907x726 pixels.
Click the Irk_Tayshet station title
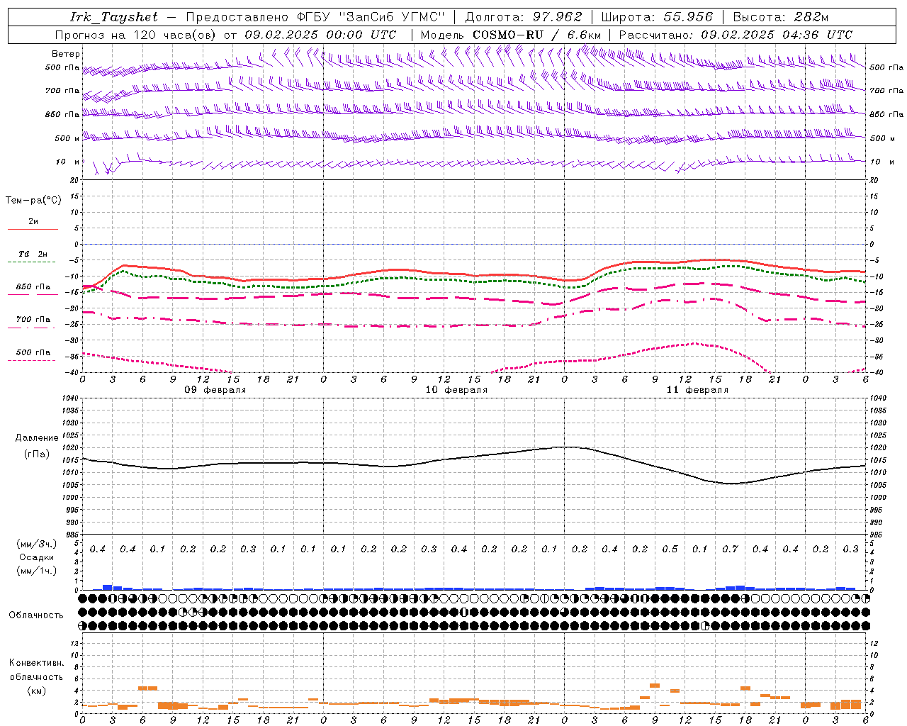114,17
